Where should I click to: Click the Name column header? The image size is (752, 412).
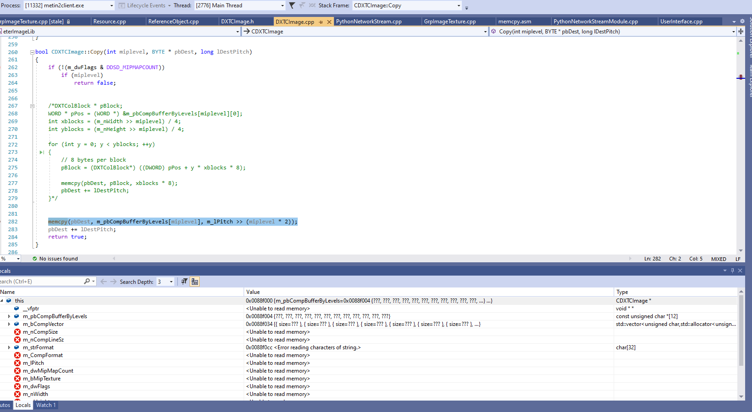[122, 292]
